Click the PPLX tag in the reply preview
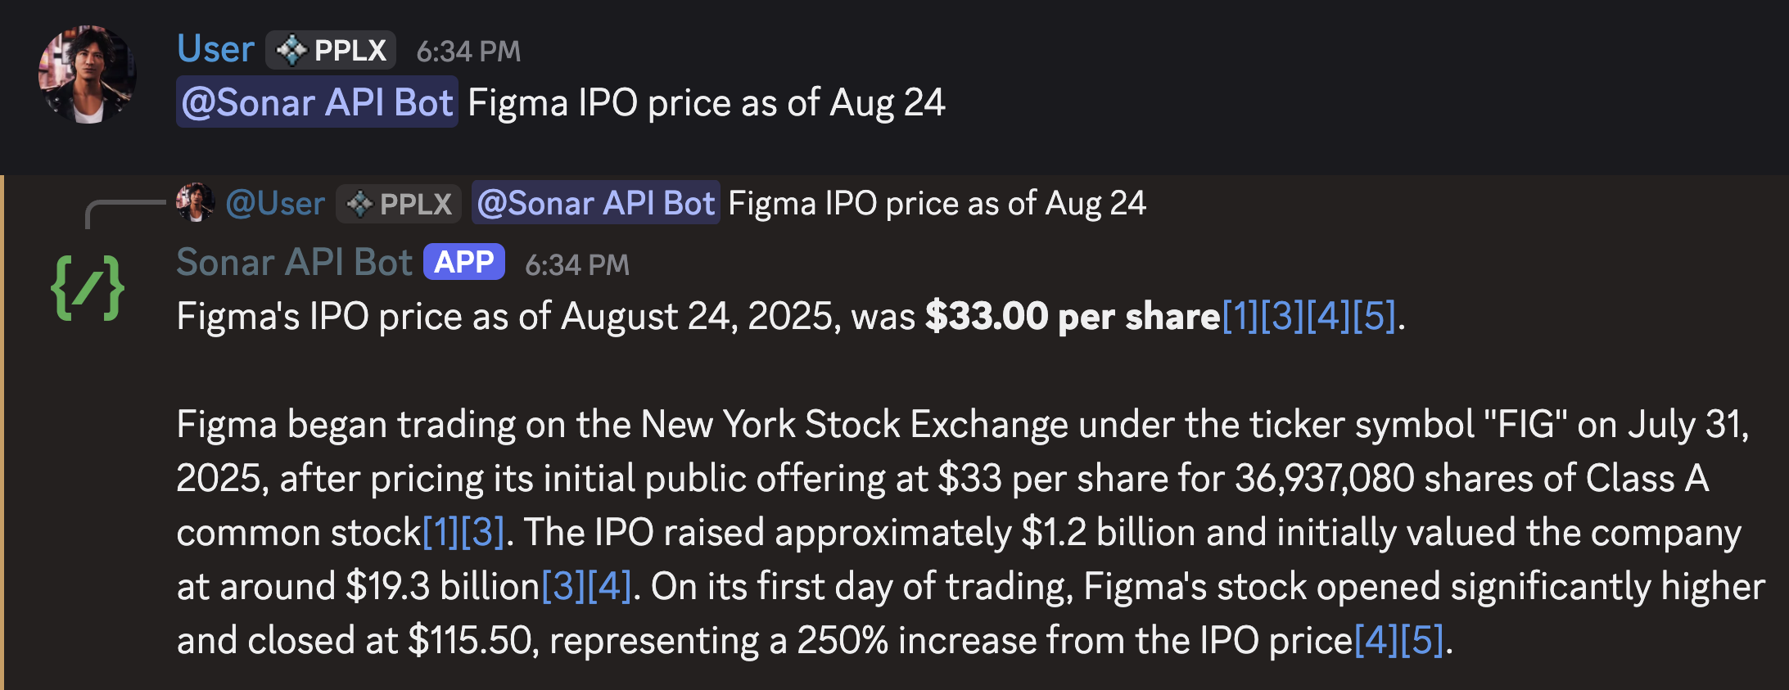The width and height of the screenshot is (1789, 690). (399, 204)
